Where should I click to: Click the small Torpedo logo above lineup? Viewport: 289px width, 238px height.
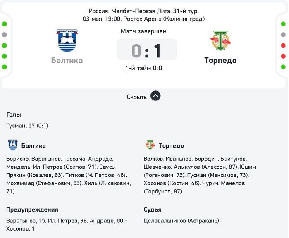150,145
